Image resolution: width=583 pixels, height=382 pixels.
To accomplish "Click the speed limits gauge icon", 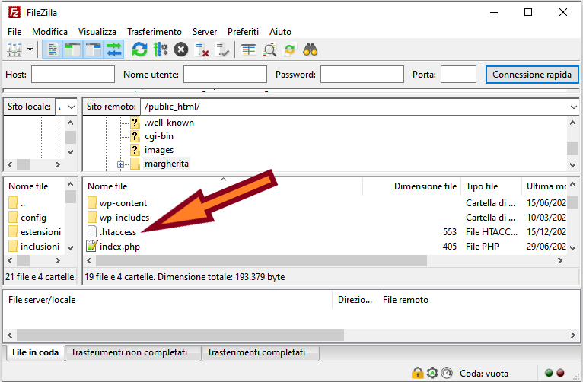I will click(x=447, y=374).
